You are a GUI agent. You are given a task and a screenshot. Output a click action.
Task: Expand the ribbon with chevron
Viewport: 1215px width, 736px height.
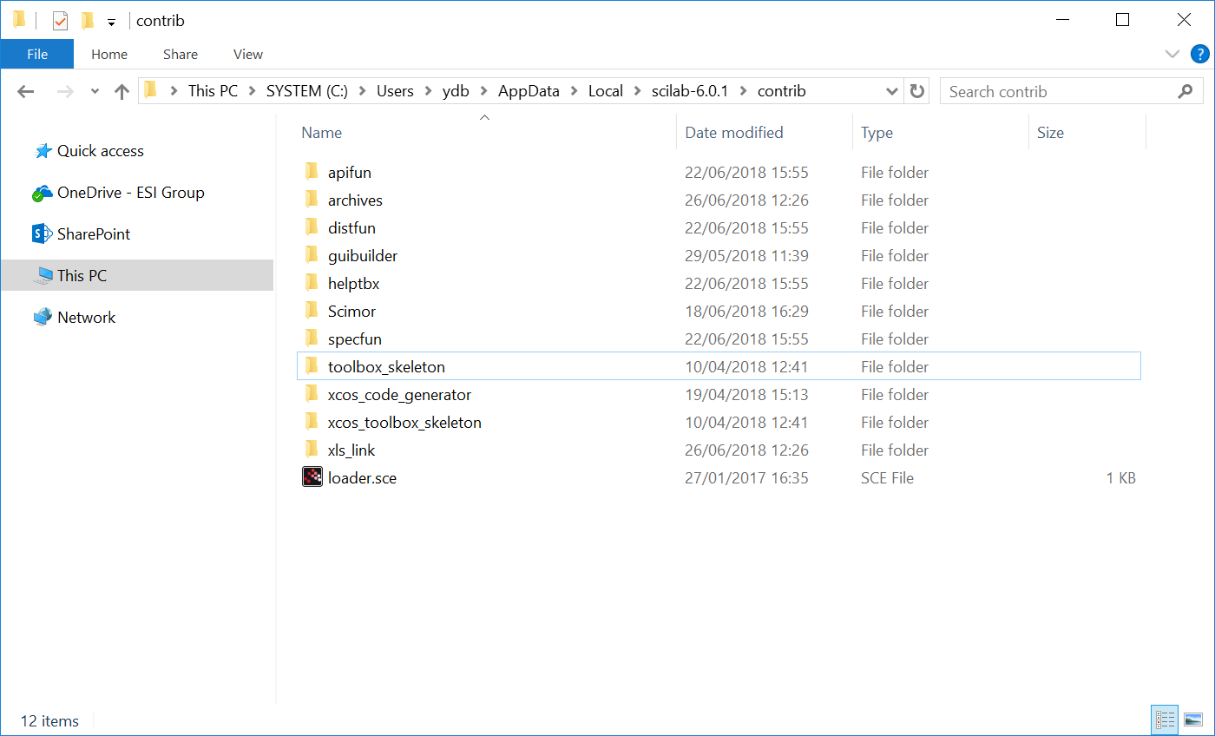pos(1172,54)
